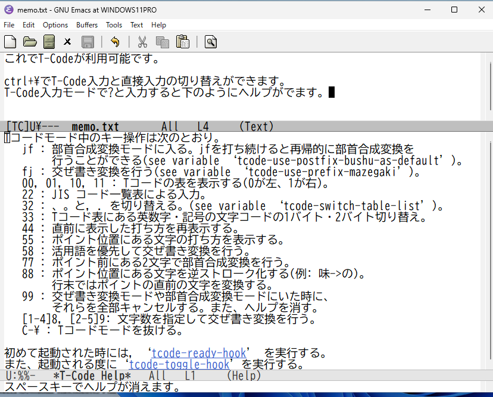Click the '00, 01, 10, 11' help line

(x=176, y=183)
